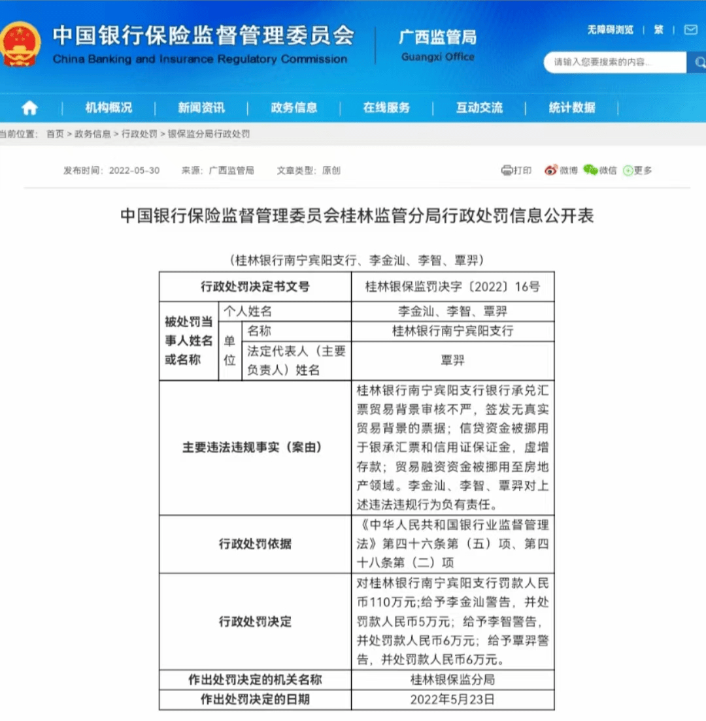Click 政务信息 in the breadcrumb

[93, 134]
